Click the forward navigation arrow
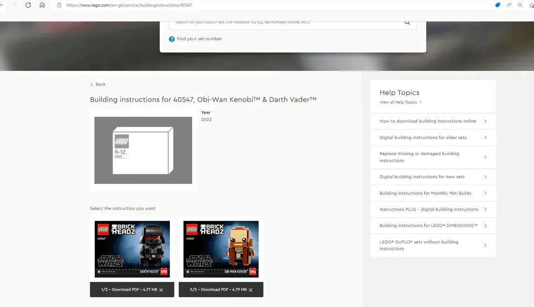The width and height of the screenshot is (534, 307). 14,5
